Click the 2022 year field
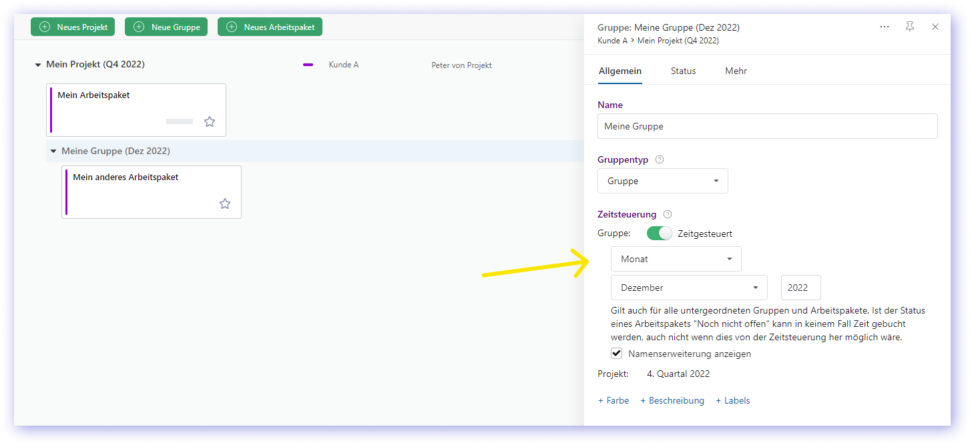Image resolution: width=970 pixels, height=445 pixels. point(800,288)
